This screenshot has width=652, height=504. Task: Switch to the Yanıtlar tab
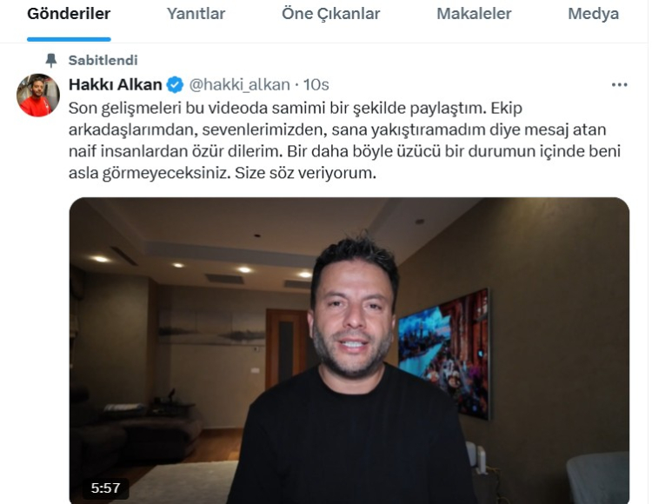point(196,14)
